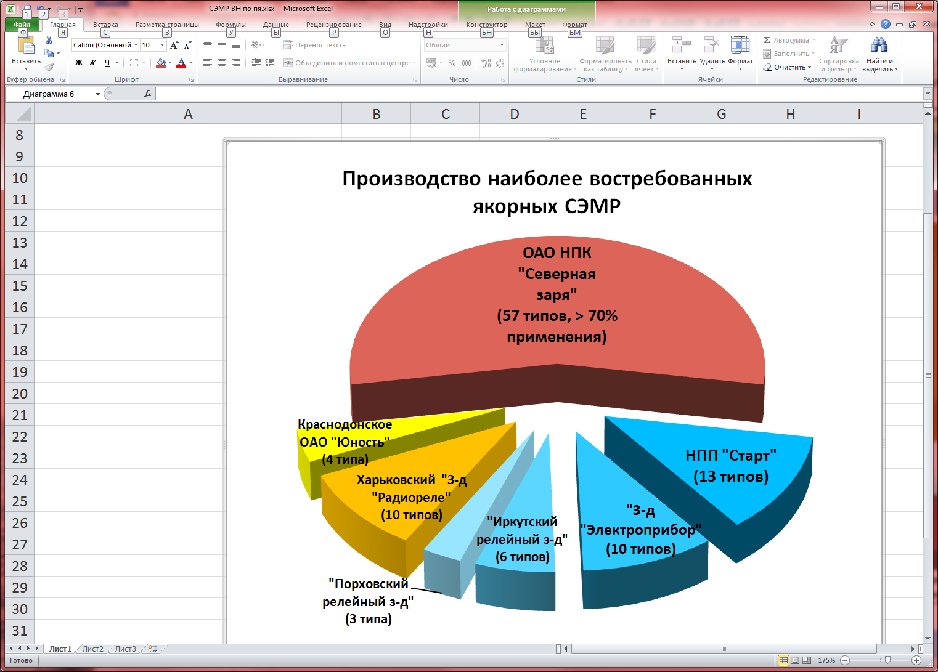Open the font color dropdown arrow
Screen dimensions: 938x672
pos(190,63)
